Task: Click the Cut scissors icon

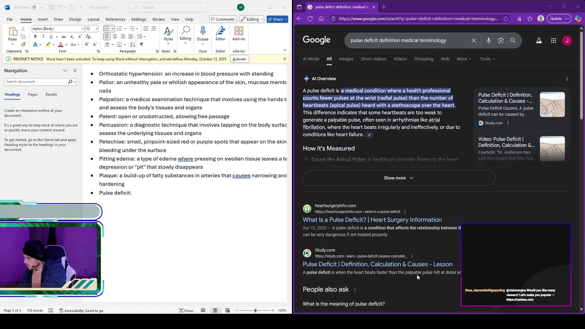Action: pyautogui.click(x=23, y=29)
